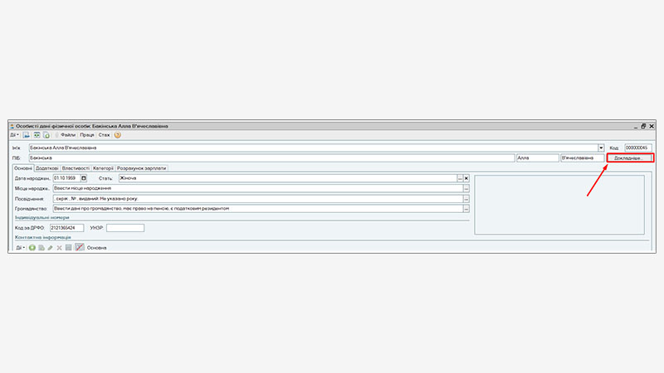
Task: Open the Розрахунок зарплати tab
Action: coord(142,167)
